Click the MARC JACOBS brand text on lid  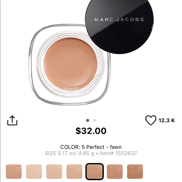(x=119, y=20)
